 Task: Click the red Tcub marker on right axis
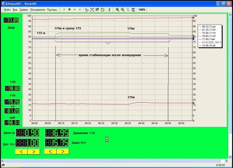(x=193, y=17)
